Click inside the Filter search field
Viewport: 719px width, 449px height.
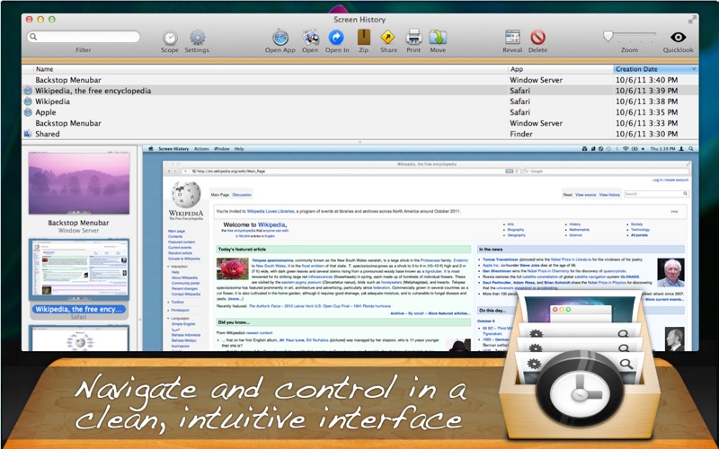pyautogui.click(x=84, y=37)
